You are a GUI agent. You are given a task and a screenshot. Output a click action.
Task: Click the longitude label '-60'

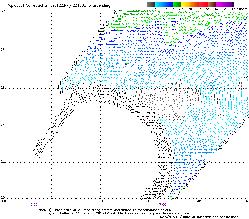(x=3, y=201)
